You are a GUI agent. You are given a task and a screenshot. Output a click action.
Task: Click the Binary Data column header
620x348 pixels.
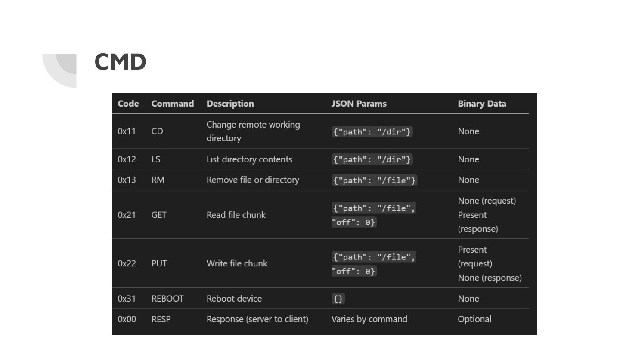click(482, 104)
